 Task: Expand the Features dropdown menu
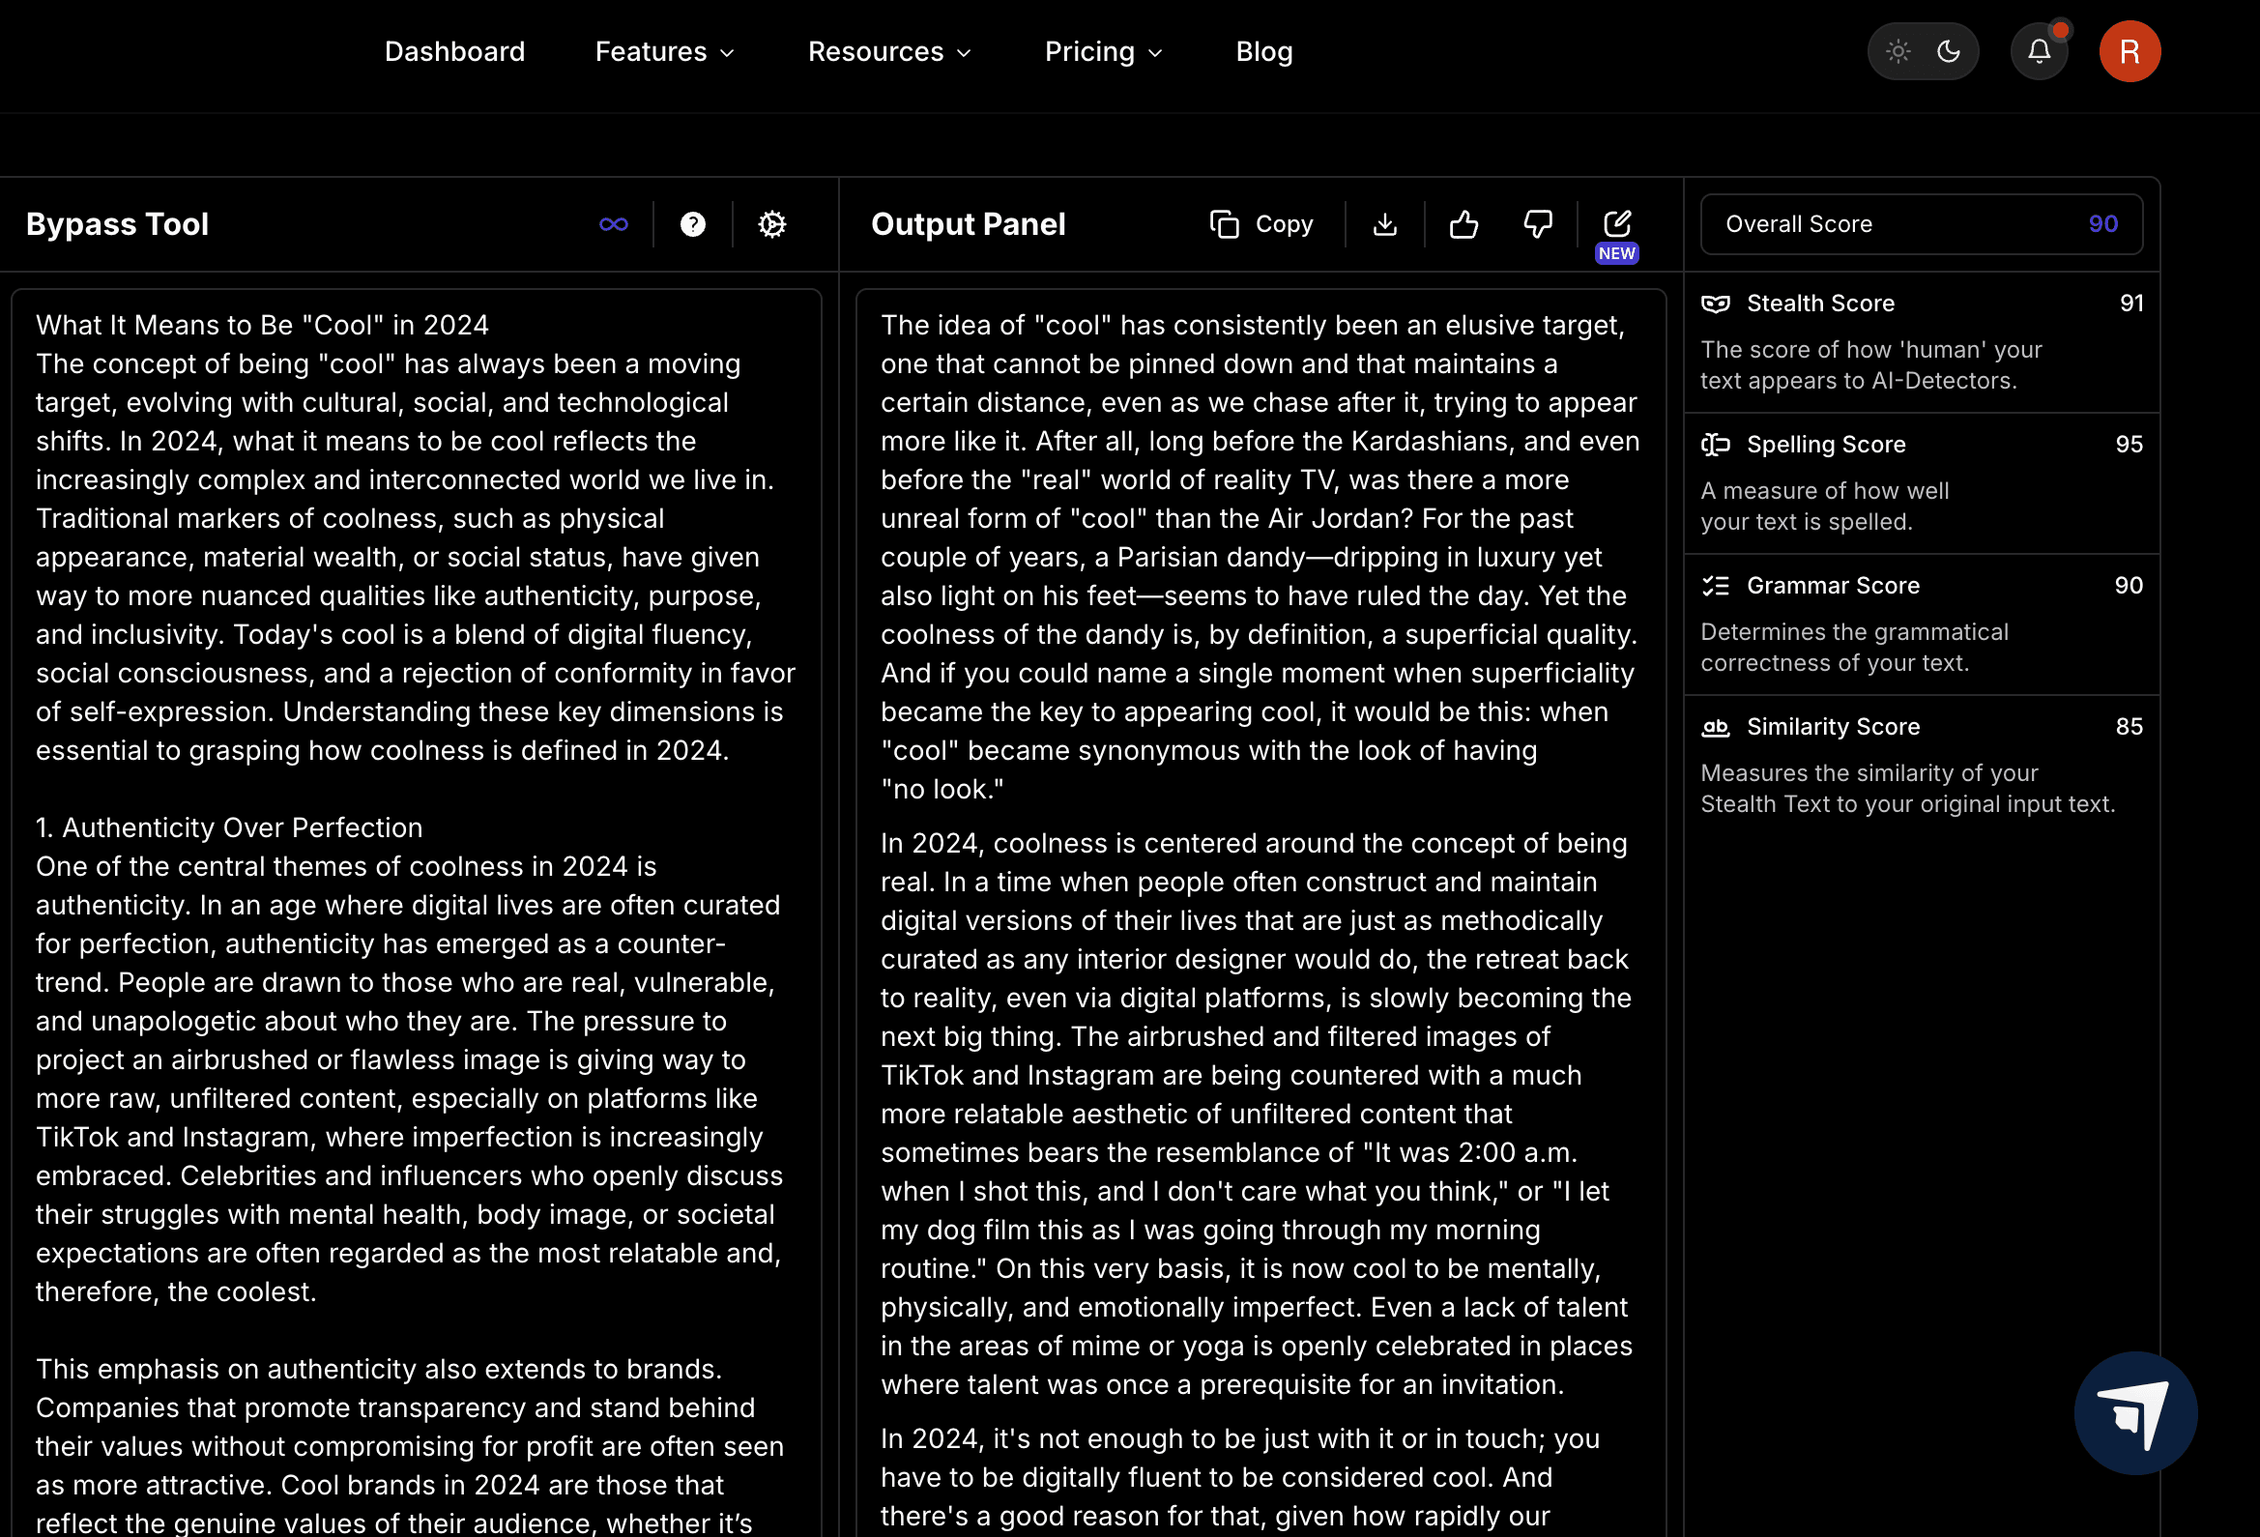click(x=665, y=51)
